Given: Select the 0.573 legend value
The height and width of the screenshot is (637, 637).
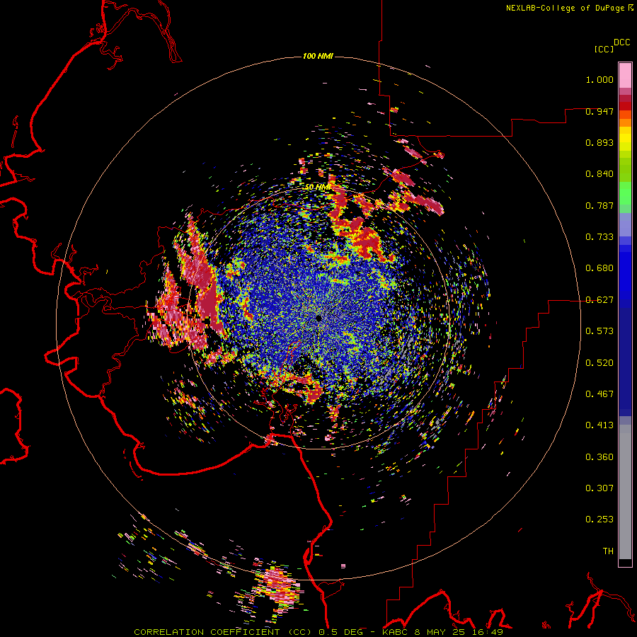Looking at the screenshot, I should coord(599,331).
